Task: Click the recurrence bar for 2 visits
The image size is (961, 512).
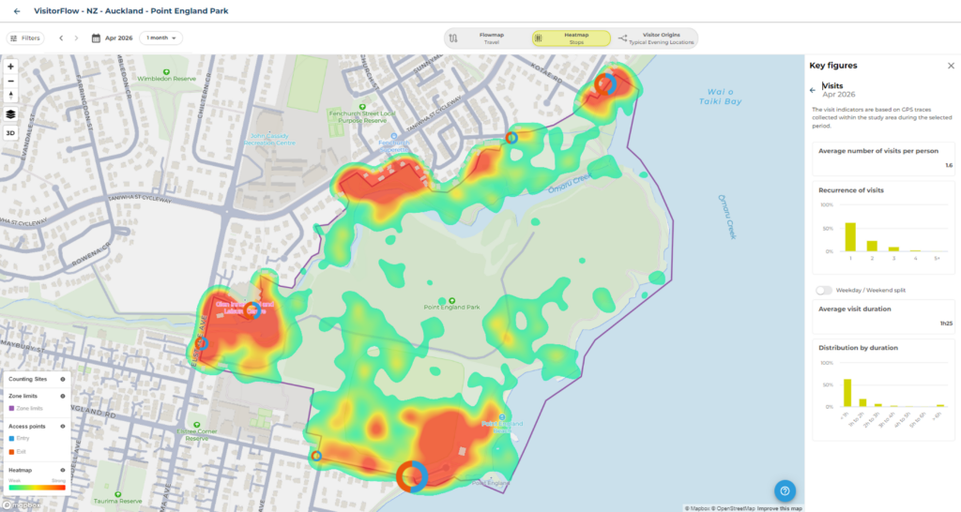Action: 872,247
